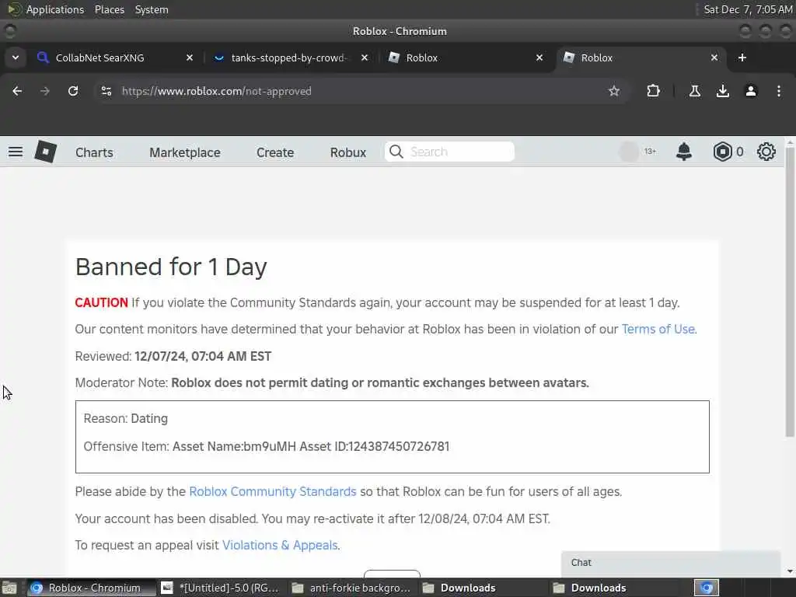Open the Roblox hamburger navigation menu
Screen dimensions: 796x597
pos(16,152)
